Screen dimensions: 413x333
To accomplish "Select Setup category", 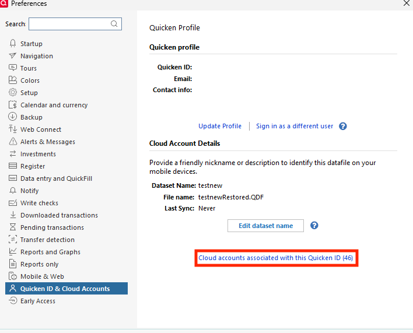I will (x=29, y=93).
